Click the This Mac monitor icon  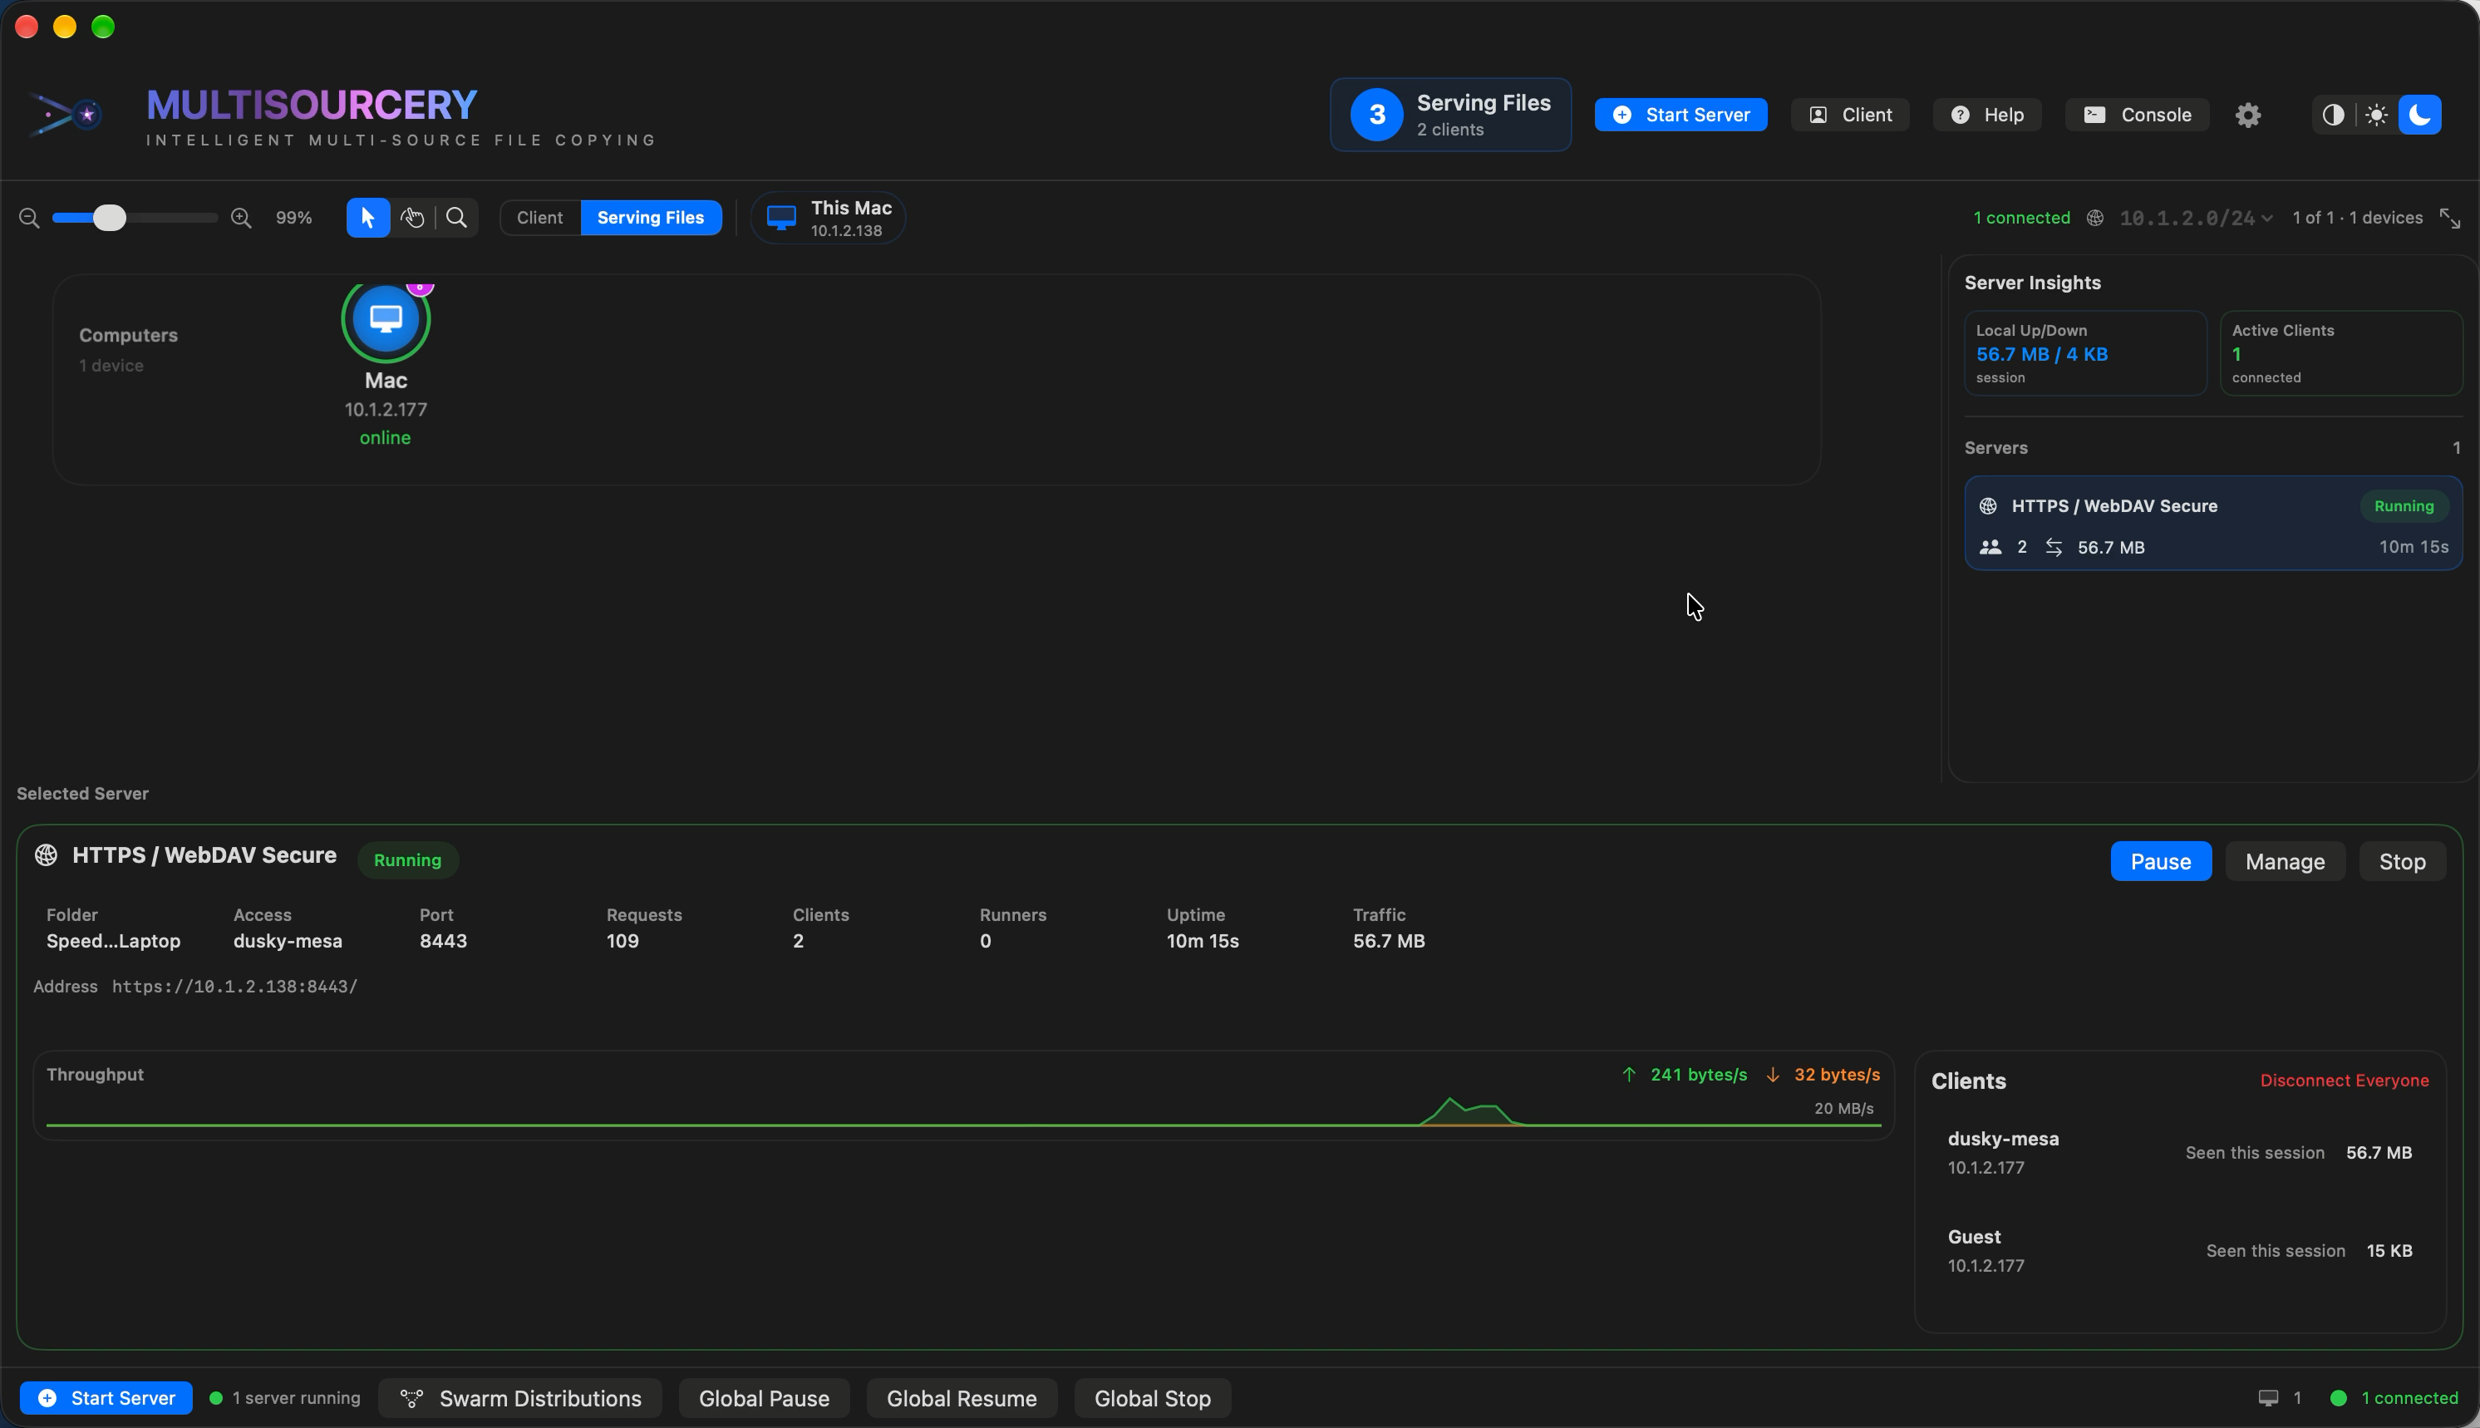click(781, 218)
